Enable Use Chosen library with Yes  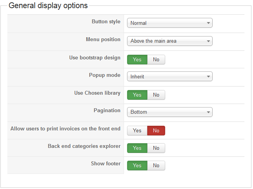pos(137,95)
